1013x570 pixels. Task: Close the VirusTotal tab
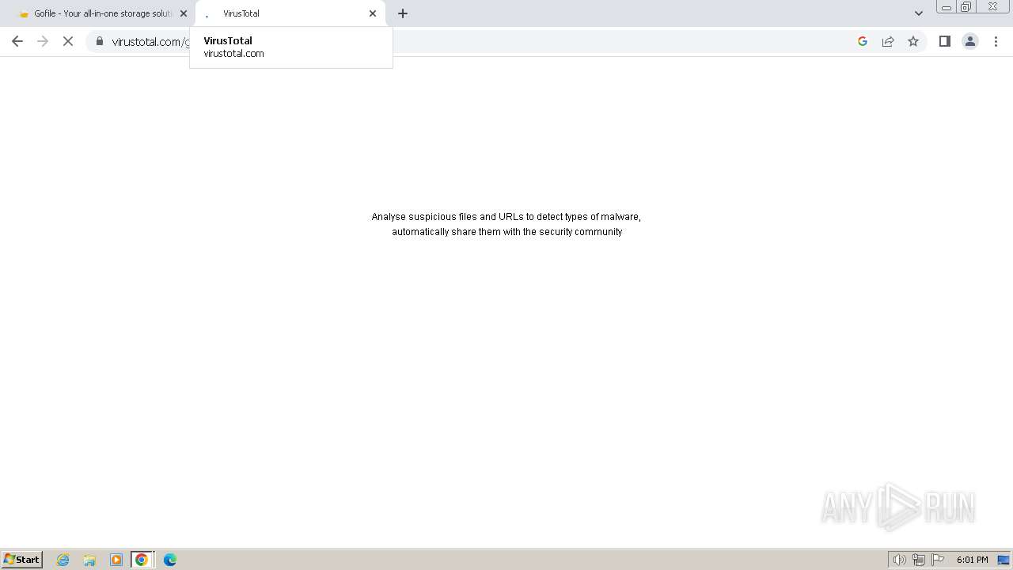click(373, 13)
